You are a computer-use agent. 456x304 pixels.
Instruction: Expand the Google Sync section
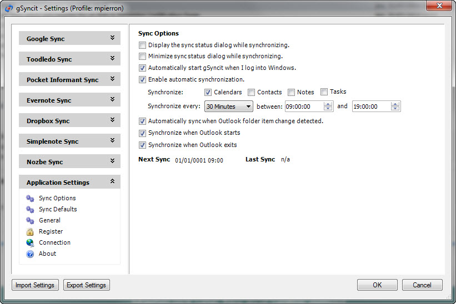(69, 38)
